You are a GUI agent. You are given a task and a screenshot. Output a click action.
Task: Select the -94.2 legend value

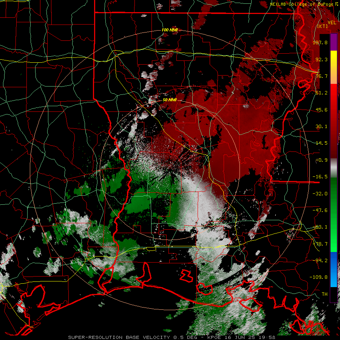tap(320, 260)
